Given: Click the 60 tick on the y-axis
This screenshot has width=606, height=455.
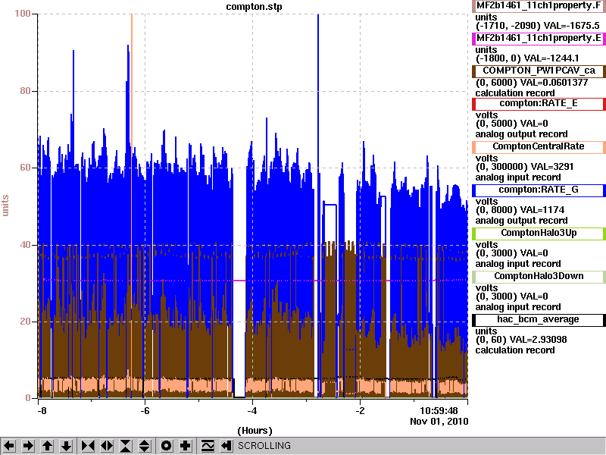Looking at the screenshot, I should point(25,168).
